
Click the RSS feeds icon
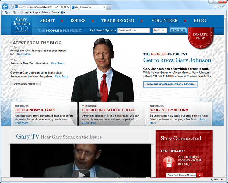point(14,13)
